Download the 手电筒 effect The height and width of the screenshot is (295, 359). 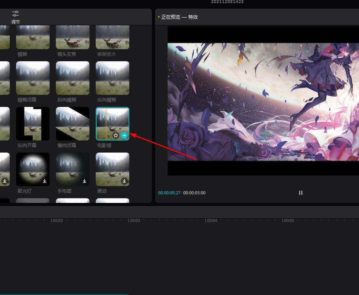(x=84, y=181)
